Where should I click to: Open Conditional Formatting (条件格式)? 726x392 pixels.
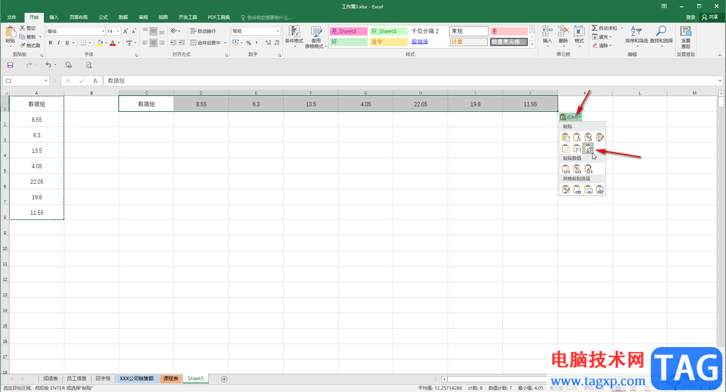(x=294, y=37)
